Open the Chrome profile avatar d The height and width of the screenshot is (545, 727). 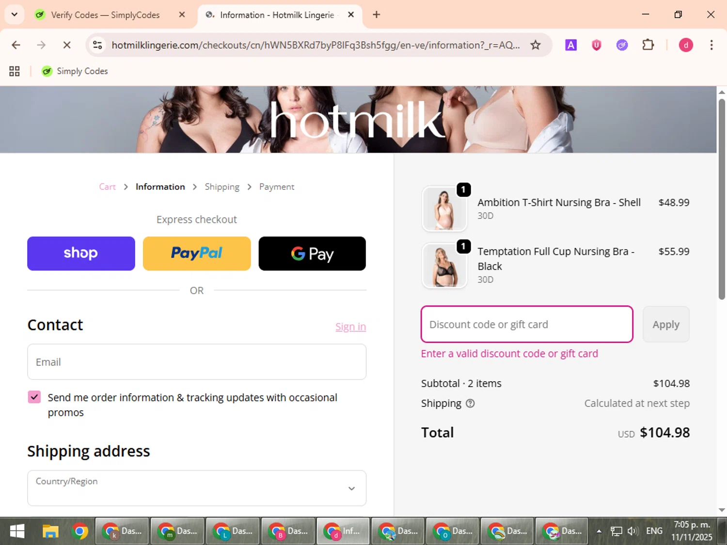[686, 45]
